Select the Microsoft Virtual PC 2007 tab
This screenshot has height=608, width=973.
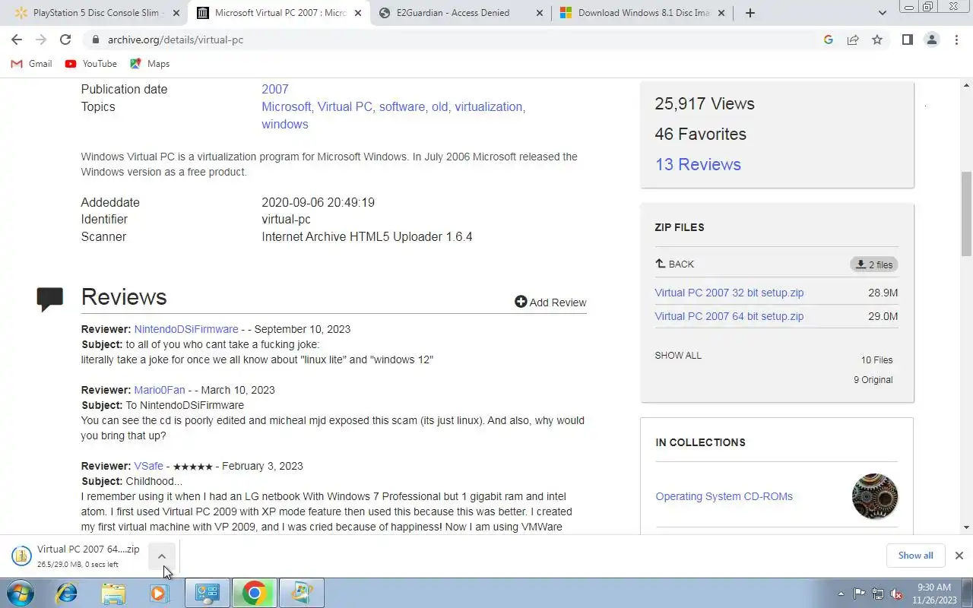pyautogui.click(x=280, y=13)
